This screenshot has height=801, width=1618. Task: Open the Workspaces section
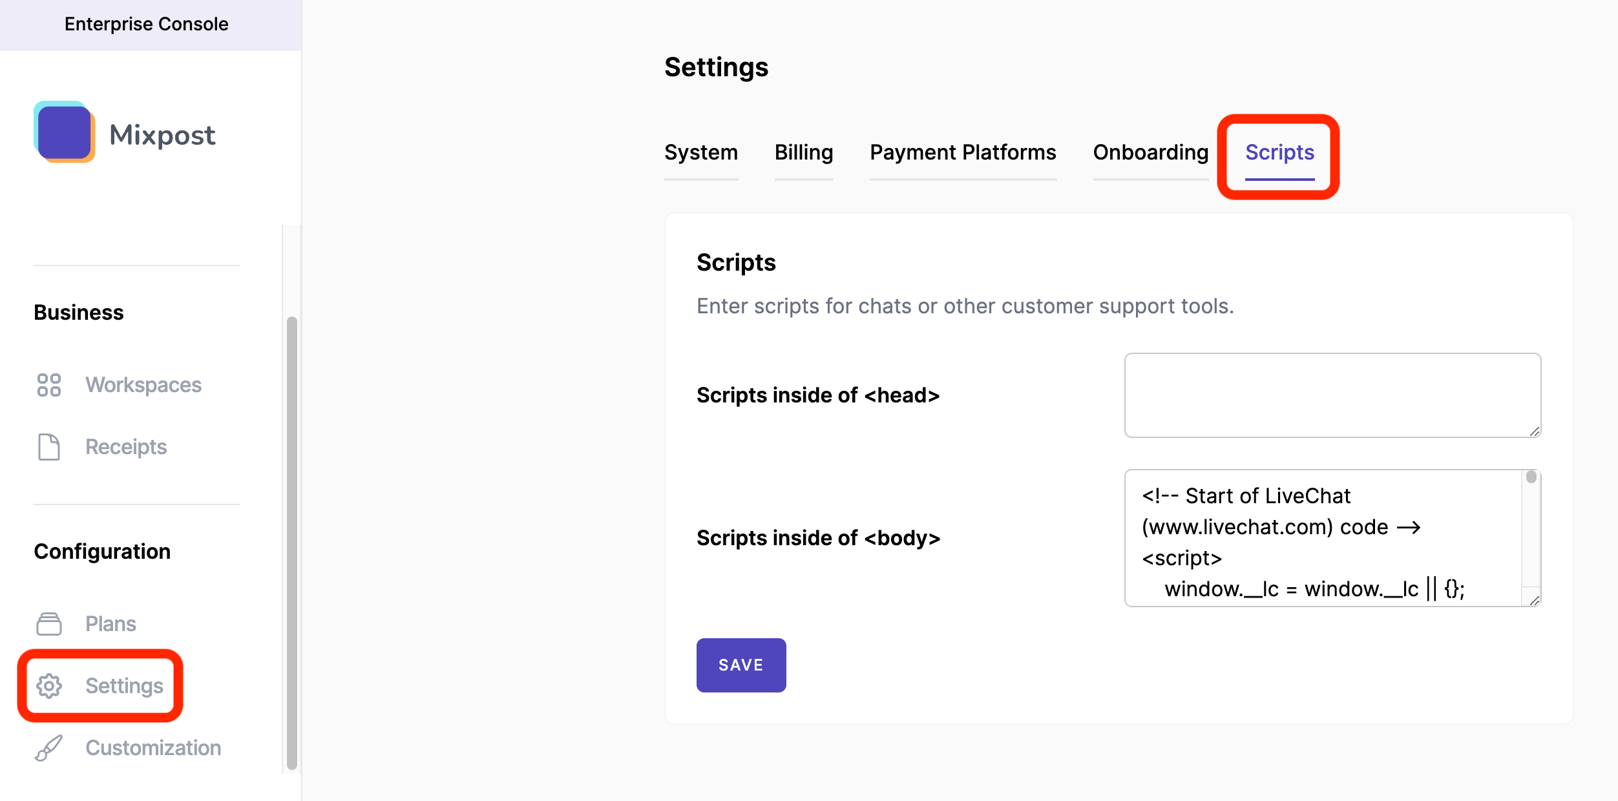click(x=142, y=384)
